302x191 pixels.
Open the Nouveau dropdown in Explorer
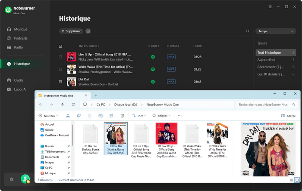point(48,116)
